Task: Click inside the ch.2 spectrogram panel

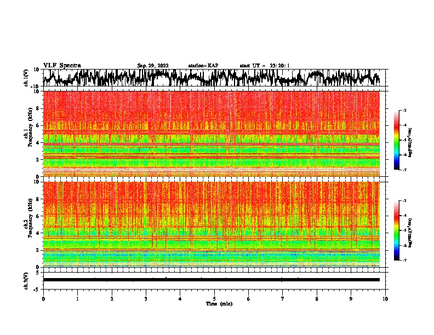Action: pos(212,224)
